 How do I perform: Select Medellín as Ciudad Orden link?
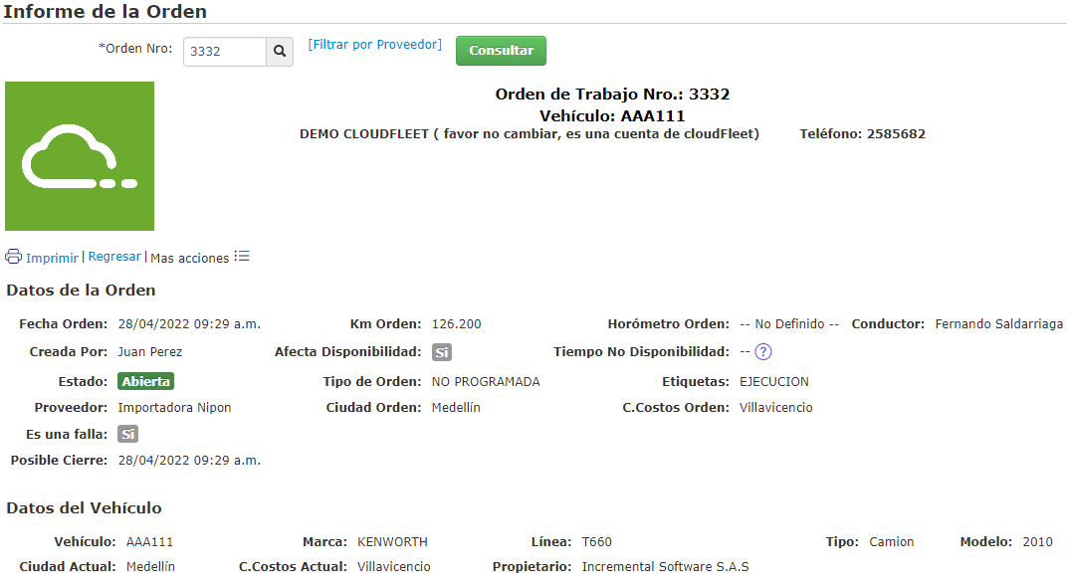point(457,407)
